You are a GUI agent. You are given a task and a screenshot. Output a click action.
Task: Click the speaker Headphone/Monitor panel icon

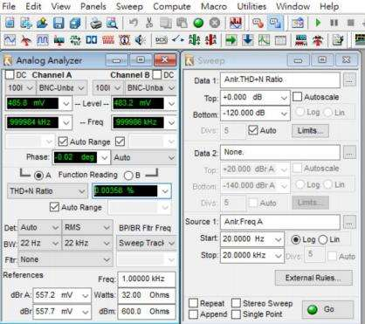141,40
